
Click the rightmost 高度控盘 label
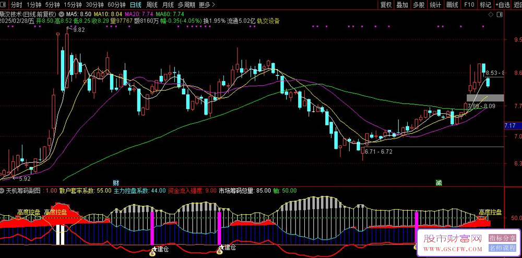pos(490,212)
